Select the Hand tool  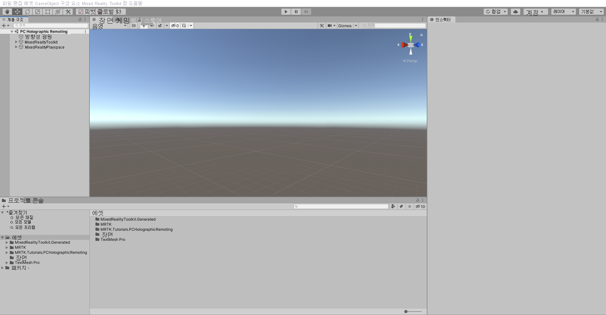7,12
